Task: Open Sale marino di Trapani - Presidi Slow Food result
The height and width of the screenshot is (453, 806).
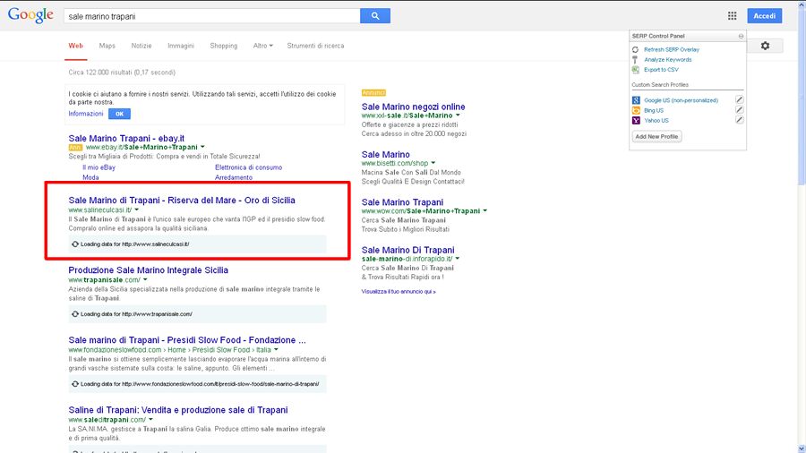Action: click(x=187, y=340)
